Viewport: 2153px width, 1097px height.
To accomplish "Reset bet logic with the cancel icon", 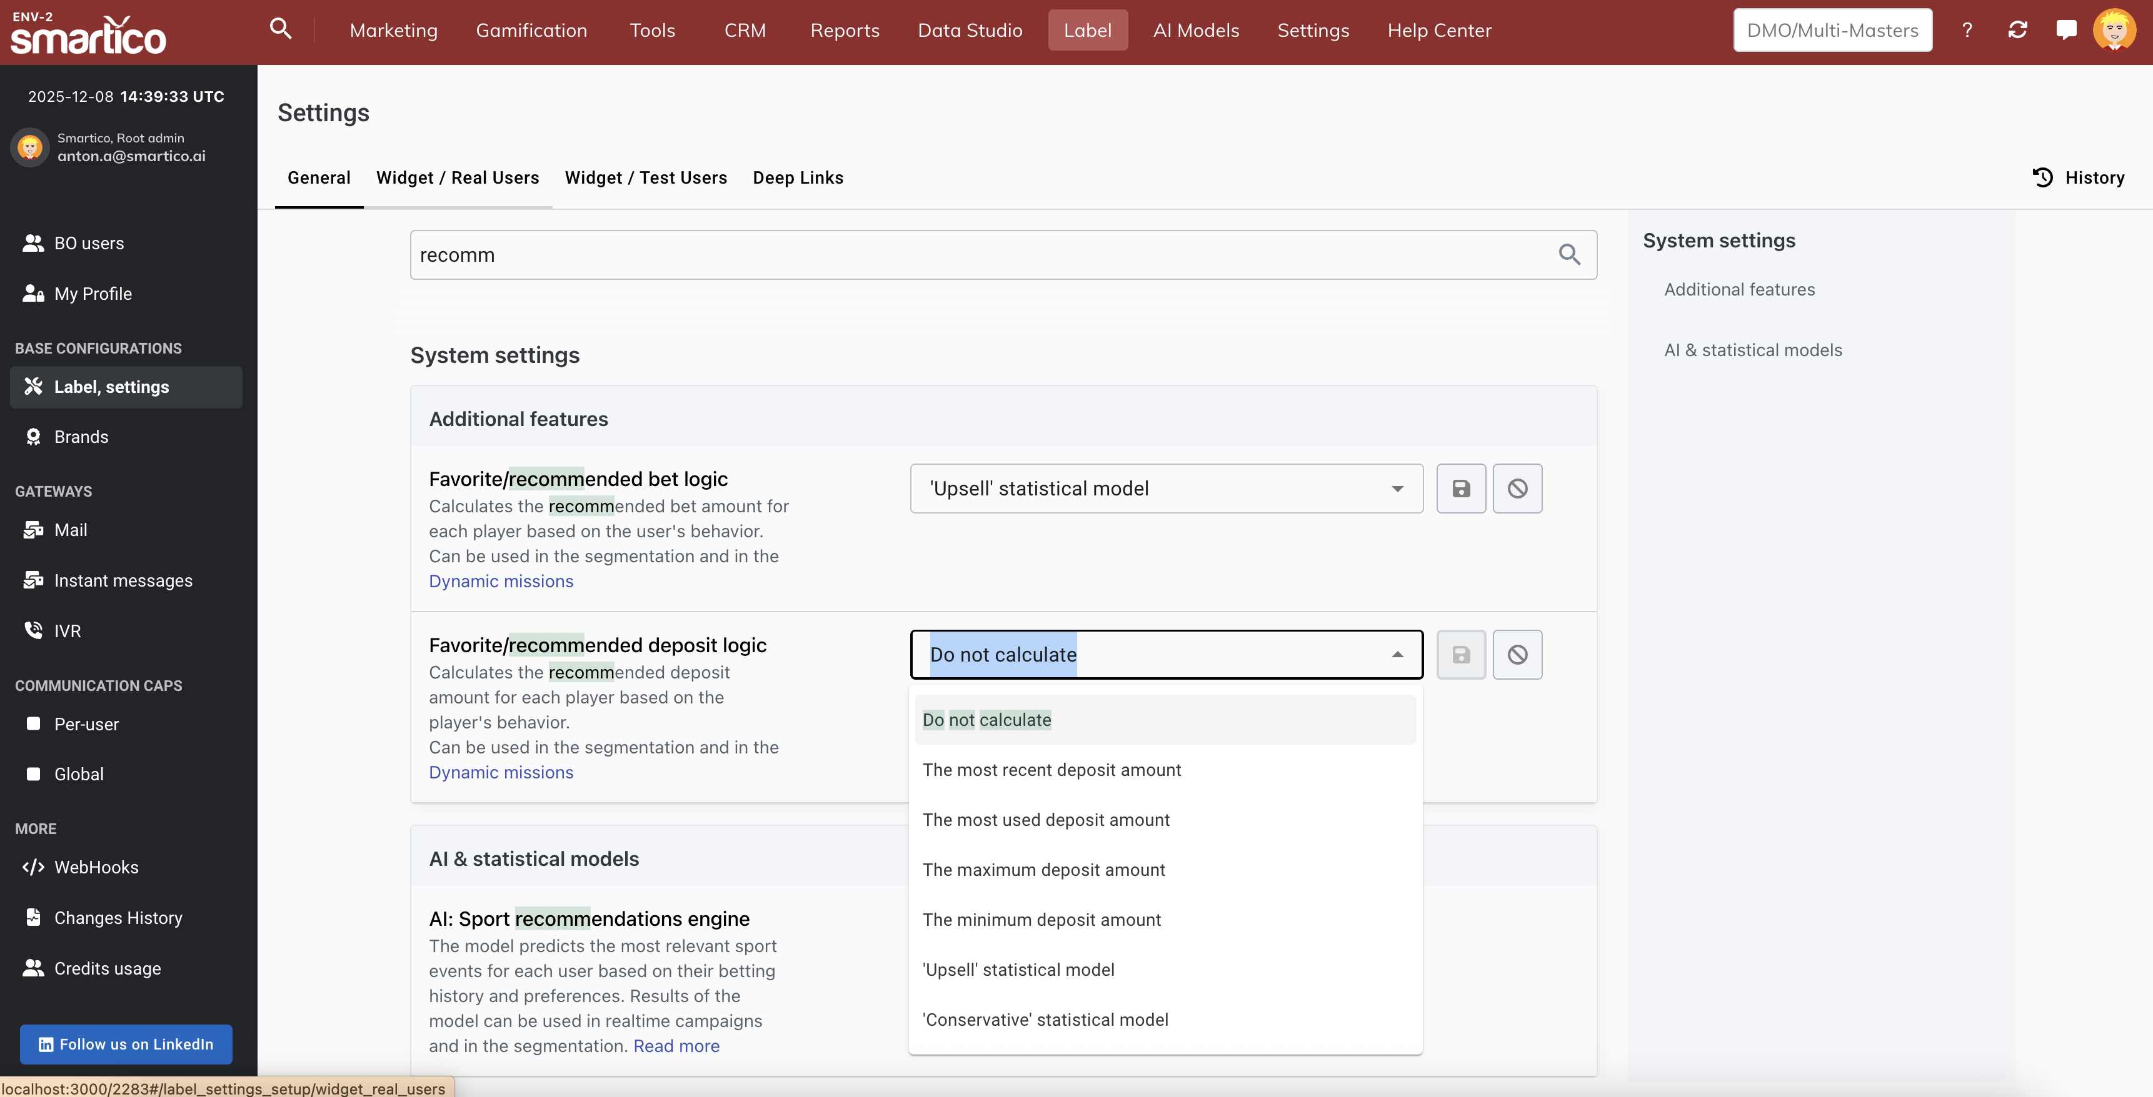I will [x=1517, y=489].
